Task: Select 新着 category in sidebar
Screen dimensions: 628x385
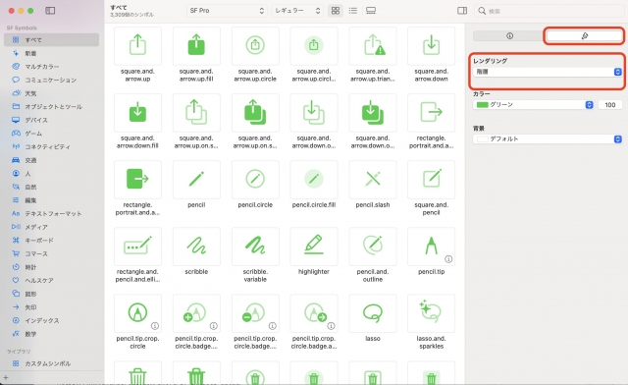Action: click(52, 53)
